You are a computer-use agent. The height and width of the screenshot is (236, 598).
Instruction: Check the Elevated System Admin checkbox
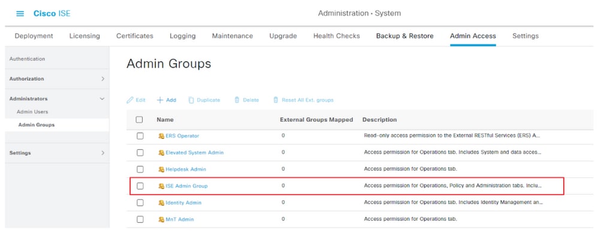click(140, 153)
